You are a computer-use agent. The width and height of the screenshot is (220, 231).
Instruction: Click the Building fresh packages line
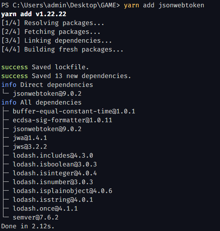(x=62, y=50)
